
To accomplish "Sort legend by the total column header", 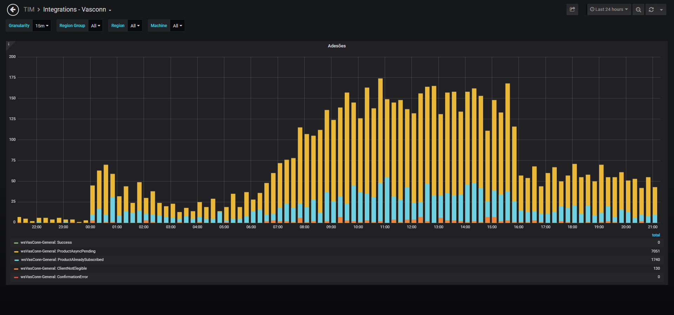I will tap(656, 235).
